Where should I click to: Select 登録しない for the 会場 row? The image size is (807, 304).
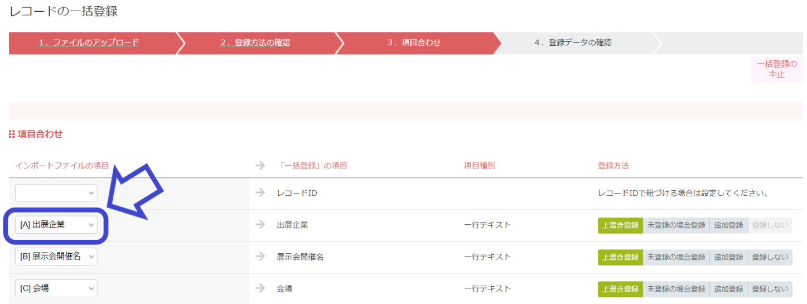click(x=770, y=289)
